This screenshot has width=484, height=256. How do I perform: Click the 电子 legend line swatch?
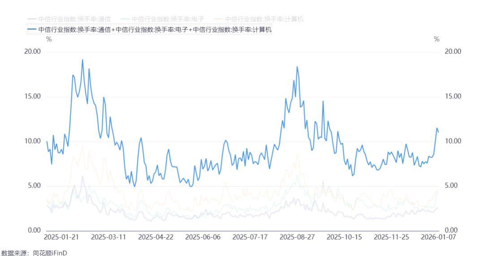coord(125,19)
